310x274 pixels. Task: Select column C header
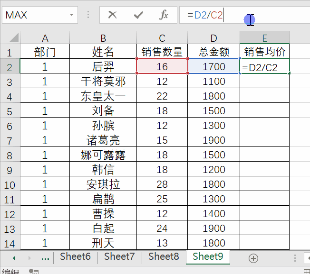click(x=162, y=38)
